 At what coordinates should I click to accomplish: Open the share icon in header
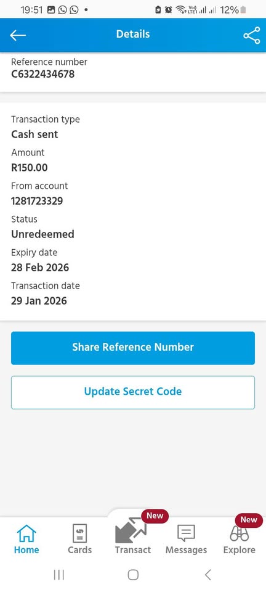coord(251,35)
